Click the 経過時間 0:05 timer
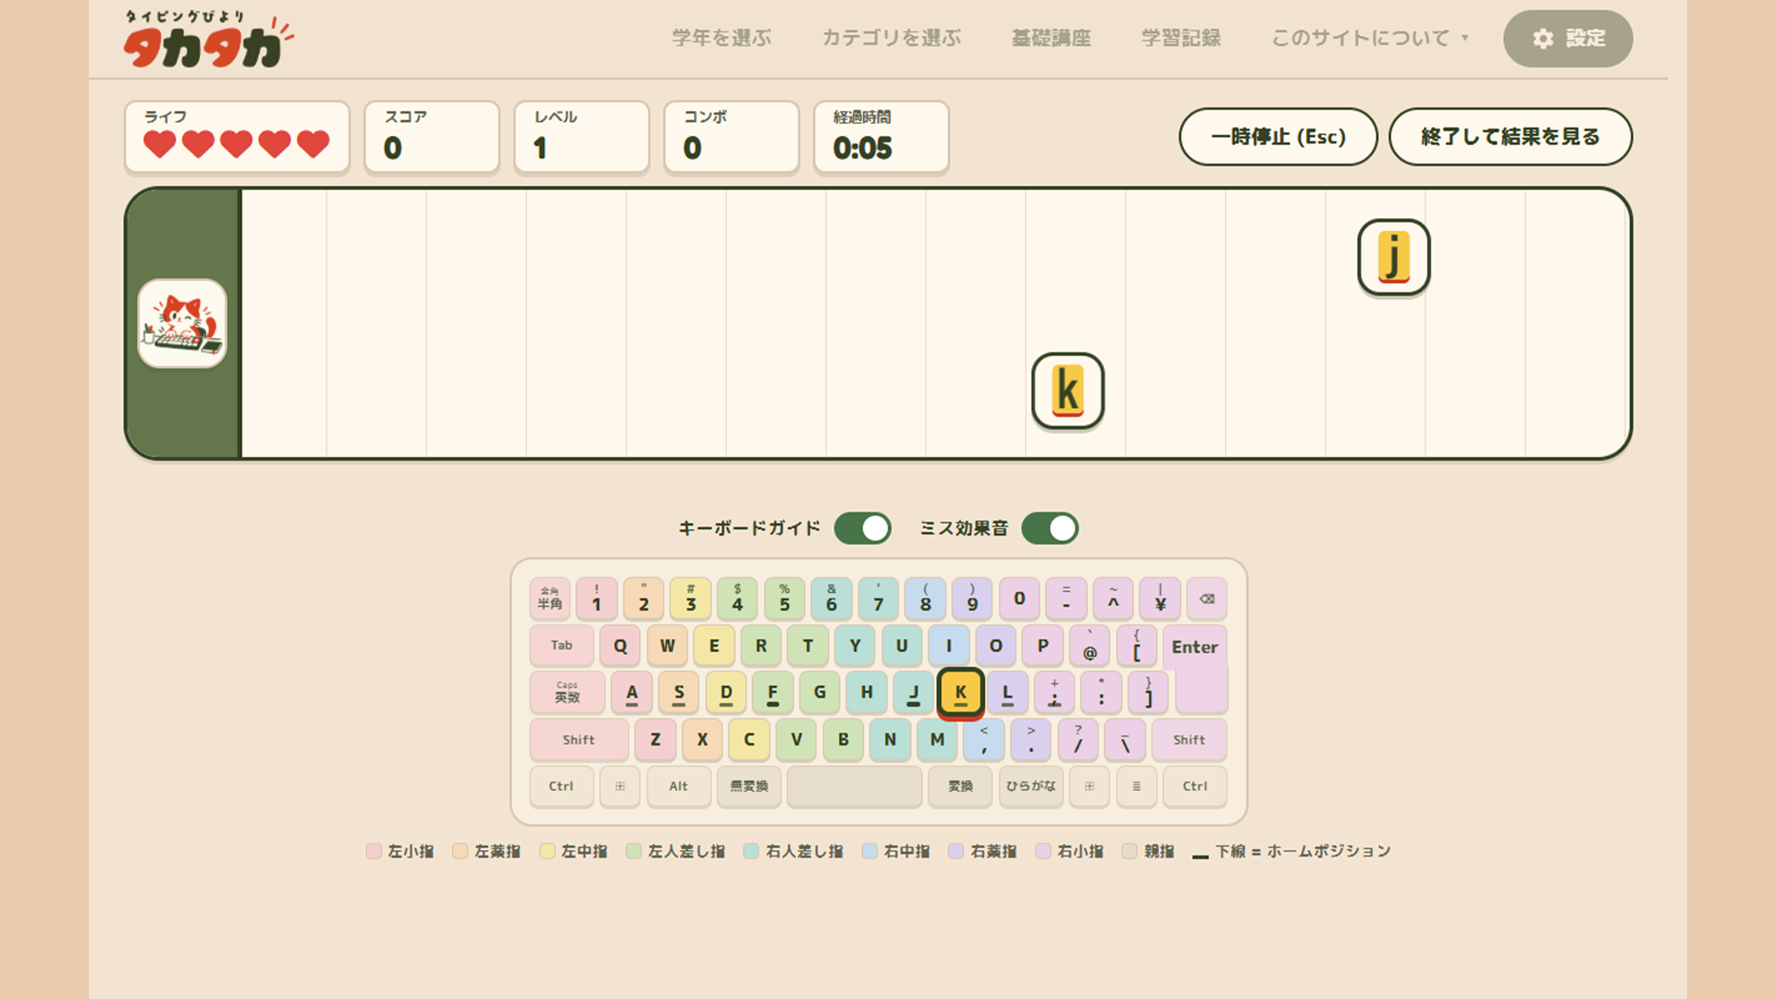 [x=882, y=137]
